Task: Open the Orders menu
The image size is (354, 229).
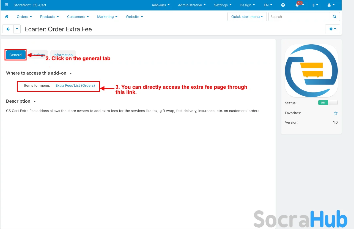Action: (x=24, y=17)
